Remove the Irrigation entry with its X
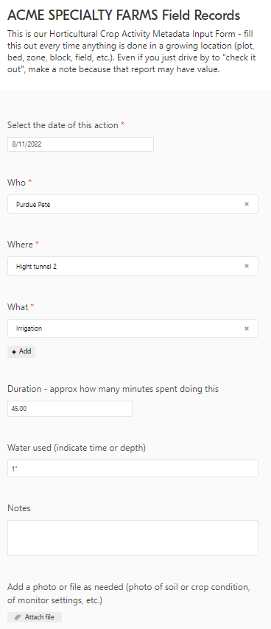The image size is (271, 629). (247, 328)
